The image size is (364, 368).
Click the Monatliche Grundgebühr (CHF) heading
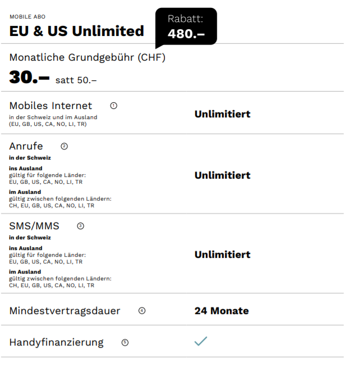[x=87, y=57]
